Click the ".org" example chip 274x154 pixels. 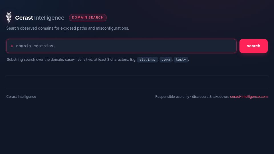tap(166, 60)
